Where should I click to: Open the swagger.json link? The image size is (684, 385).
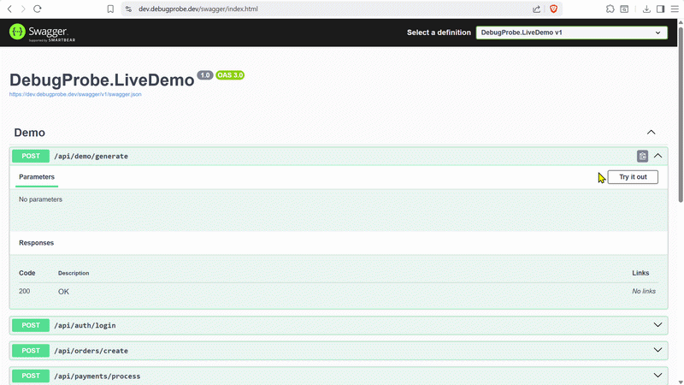click(x=75, y=94)
